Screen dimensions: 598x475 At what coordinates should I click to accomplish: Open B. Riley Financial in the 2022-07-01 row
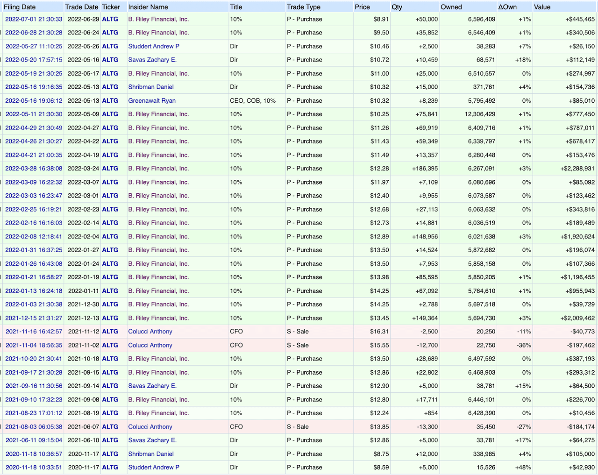158,19
